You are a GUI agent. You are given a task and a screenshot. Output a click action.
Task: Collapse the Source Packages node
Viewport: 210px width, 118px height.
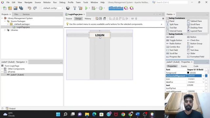pyautogui.click(x=5, y=21)
